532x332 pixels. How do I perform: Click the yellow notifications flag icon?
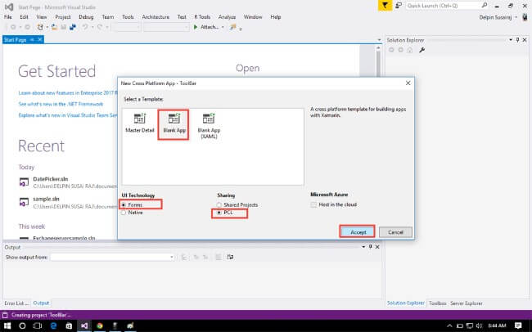click(385, 6)
